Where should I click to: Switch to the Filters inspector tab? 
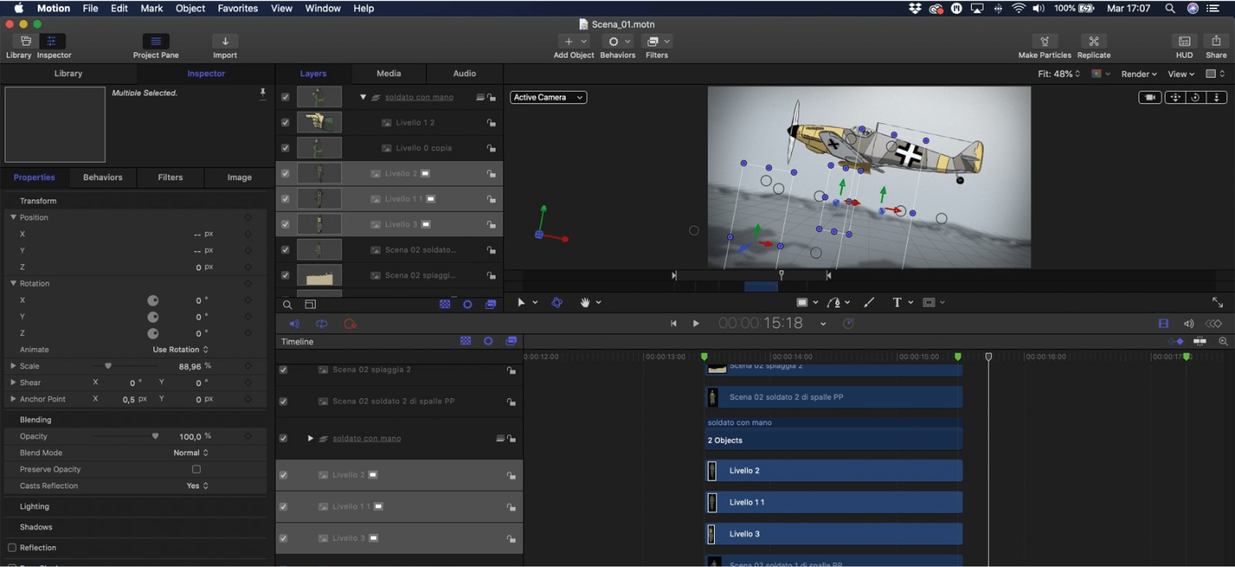click(x=170, y=177)
